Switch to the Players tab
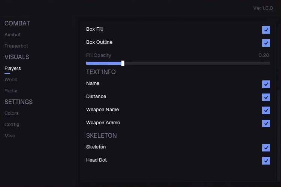This screenshot has height=187, width=281. point(12,68)
